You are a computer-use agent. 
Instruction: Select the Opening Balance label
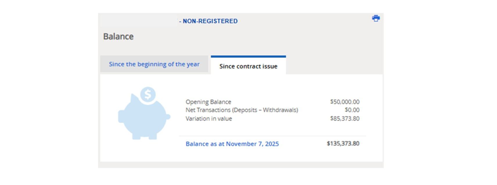click(x=208, y=102)
